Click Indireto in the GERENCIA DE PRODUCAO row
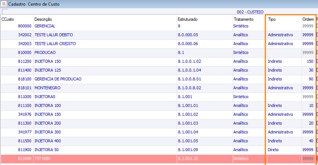This screenshot has height=165, width=318. tap(275, 79)
